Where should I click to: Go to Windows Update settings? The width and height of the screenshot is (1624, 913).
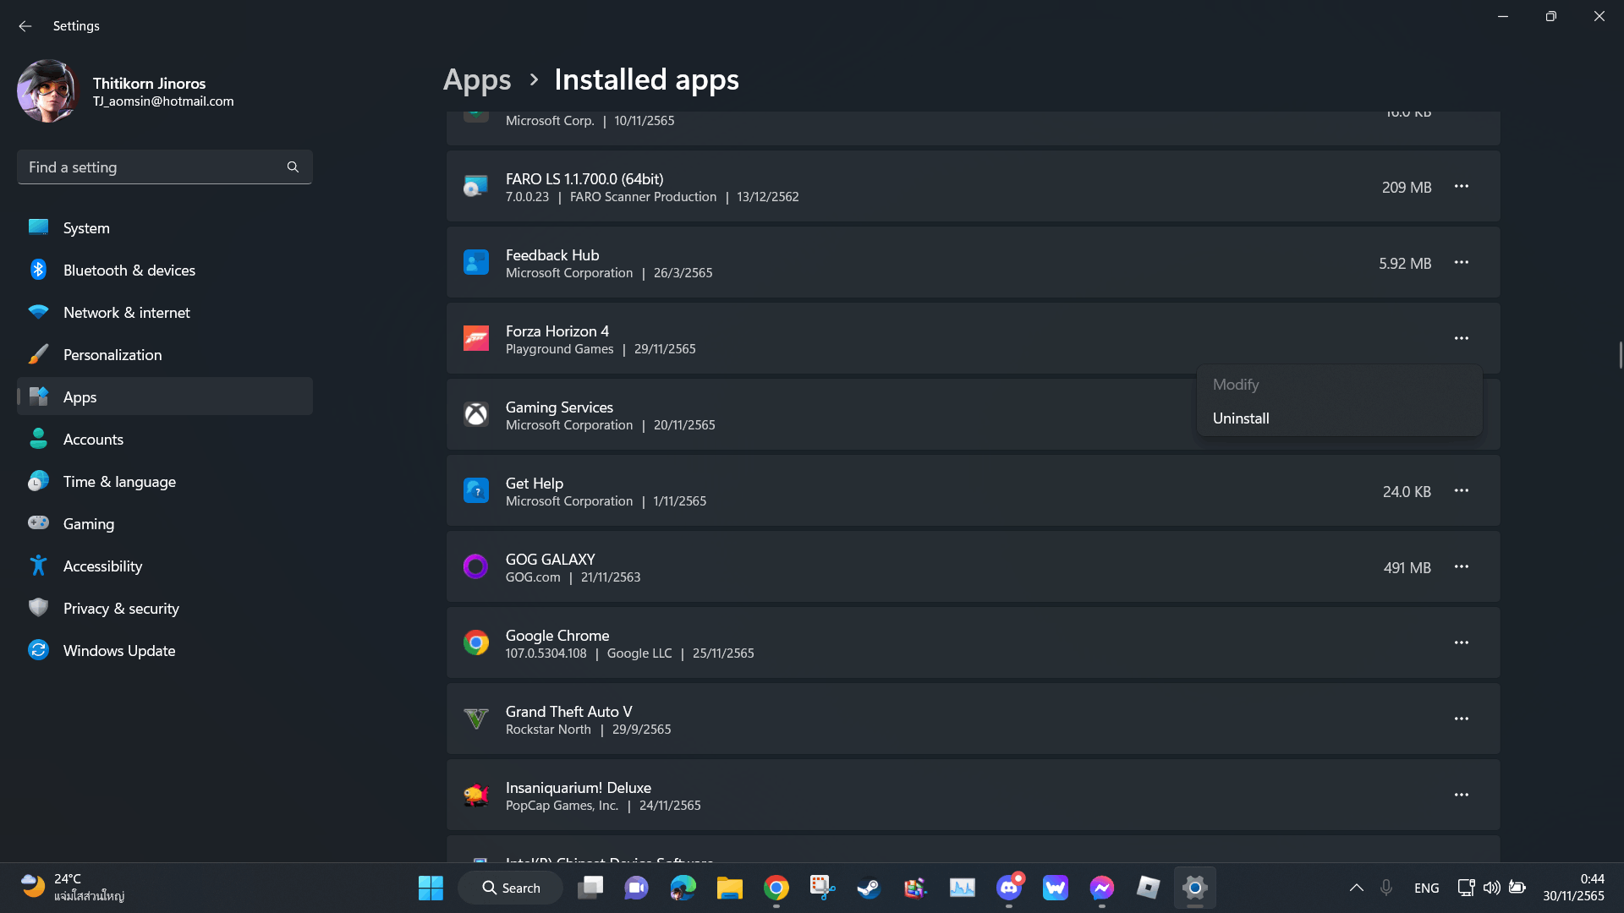(119, 651)
